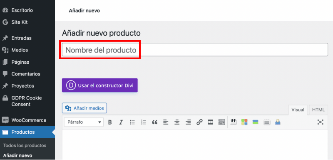Click the Páginas stacked pages icon

pyautogui.click(x=5, y=62)
